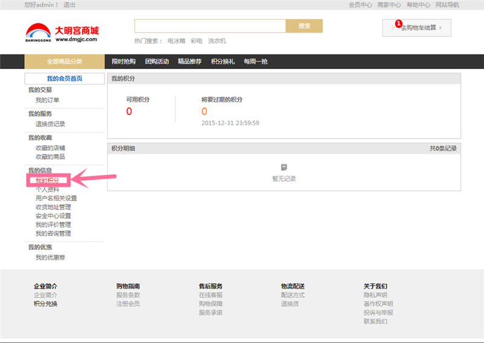Open footer link 配送方式
The height and width of the screenshot is (343, 484).
click(293, 295)
